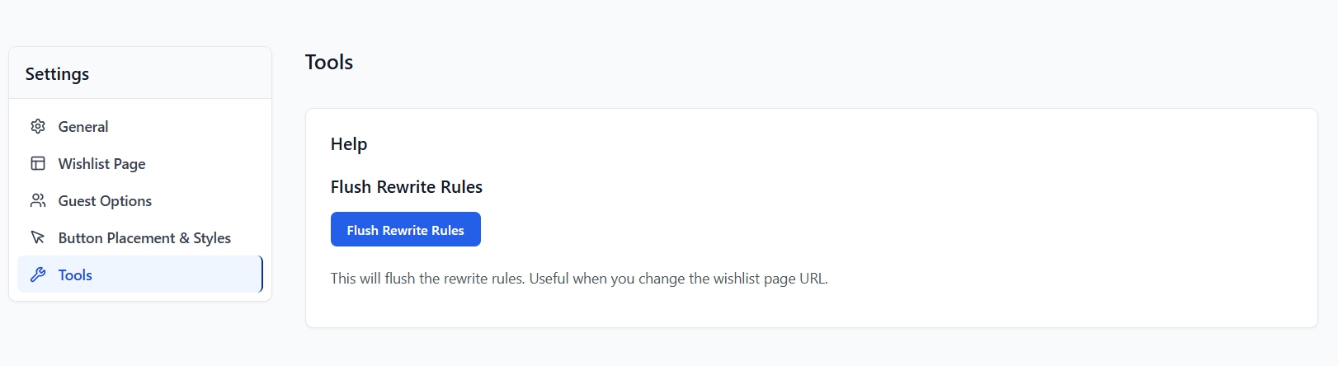Click the layout icon beside Wishlist Page
This screenshot has width=1338, height=366.
[x=38, y=163]
